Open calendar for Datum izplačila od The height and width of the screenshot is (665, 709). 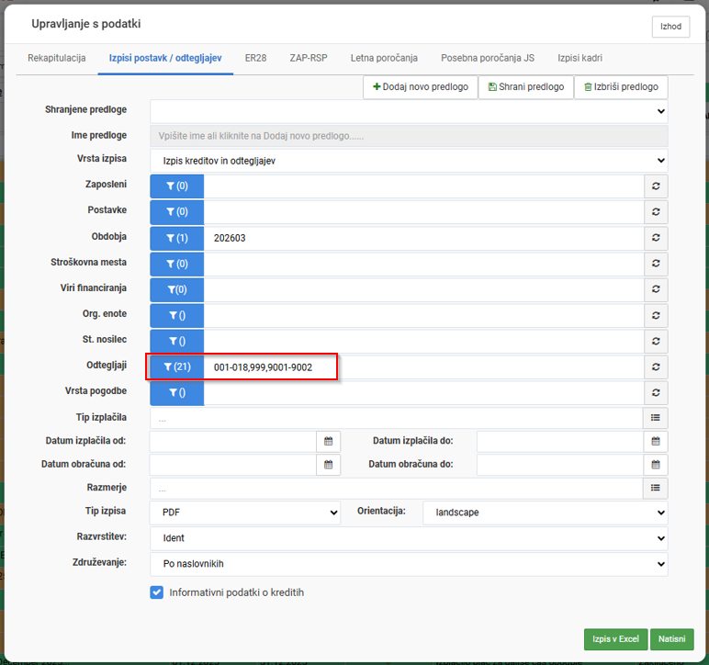328,441
